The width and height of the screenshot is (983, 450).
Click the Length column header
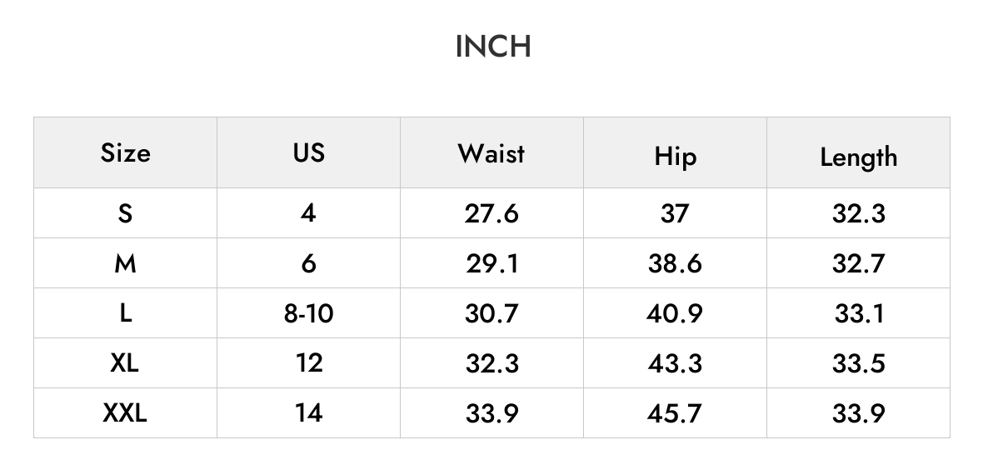858,153
